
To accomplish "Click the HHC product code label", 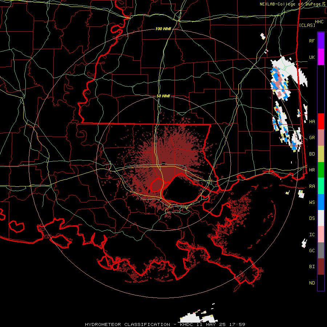I will (x=319, y=22).
